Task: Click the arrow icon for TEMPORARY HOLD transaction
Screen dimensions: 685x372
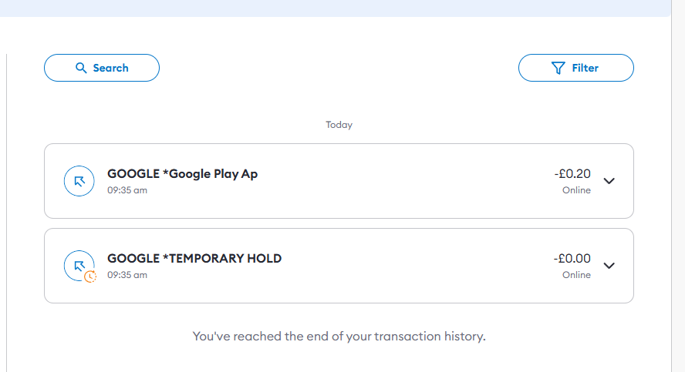Action: (79, 266)
